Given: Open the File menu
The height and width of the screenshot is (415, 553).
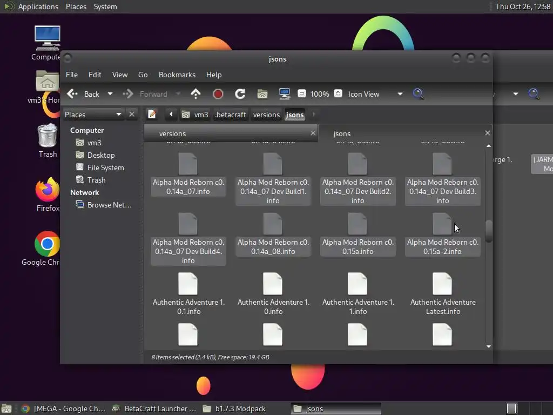Looking at the screenshot, I should pyautogui.click(x=72, y=75).
